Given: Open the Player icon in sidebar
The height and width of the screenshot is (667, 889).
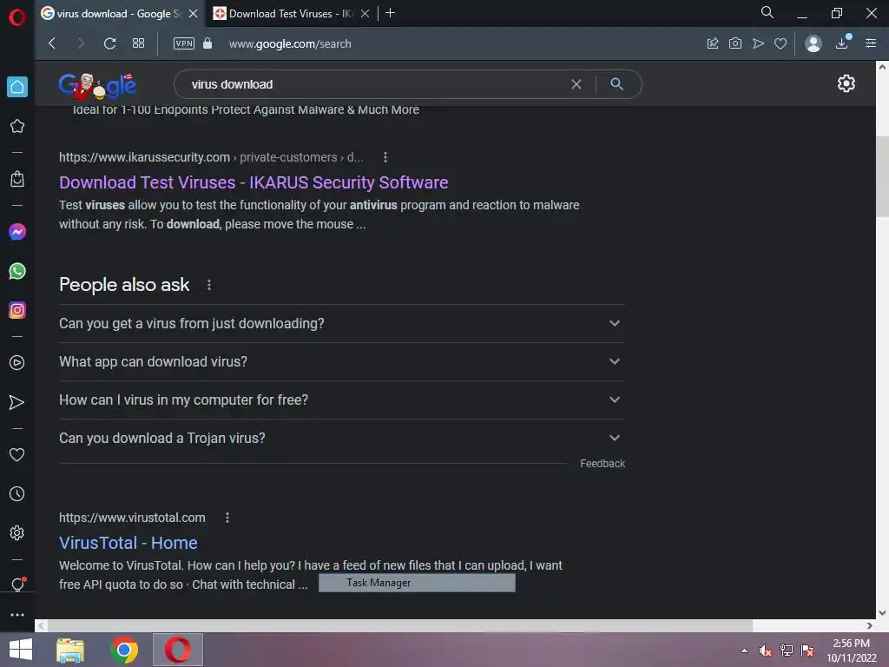Looking at the screenshot, I should pyautogui.click(x=17, y=362).
